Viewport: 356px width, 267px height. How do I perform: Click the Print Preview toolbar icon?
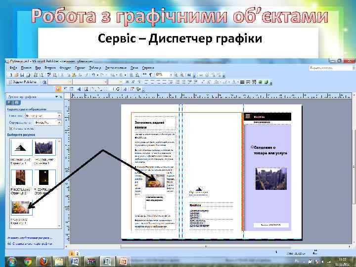(42, 75)
